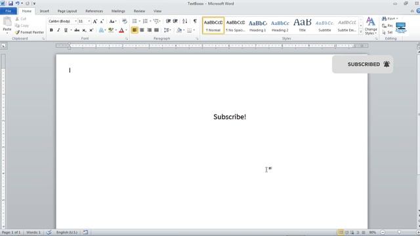Click the Cut button
The width and height of the screenshot is (420, 236).
(x=21, y=19)
